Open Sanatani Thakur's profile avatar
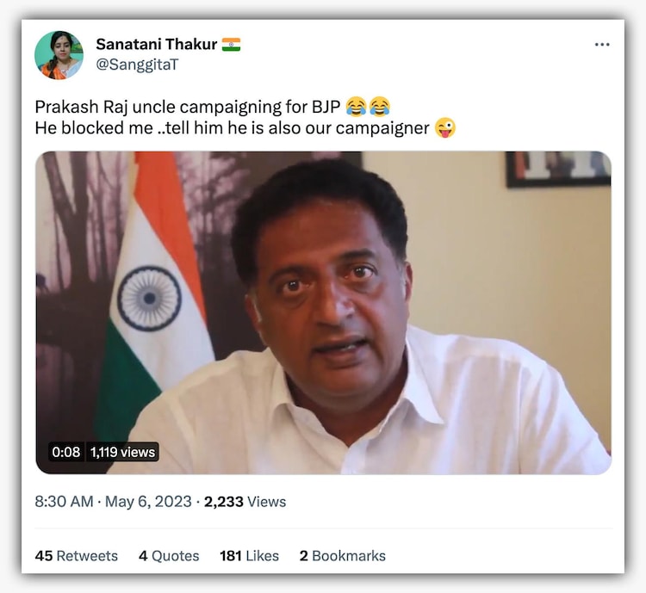This screenshot has height=593, width=646. [59, 55]
